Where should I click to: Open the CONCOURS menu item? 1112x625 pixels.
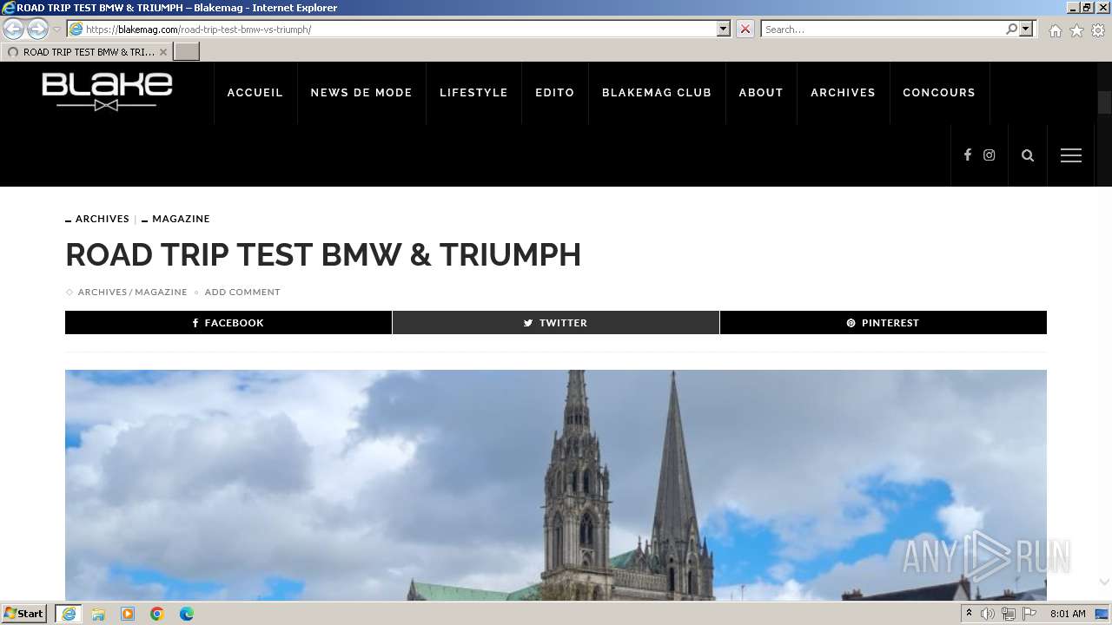pyautogui.click(x=939, y=93)
